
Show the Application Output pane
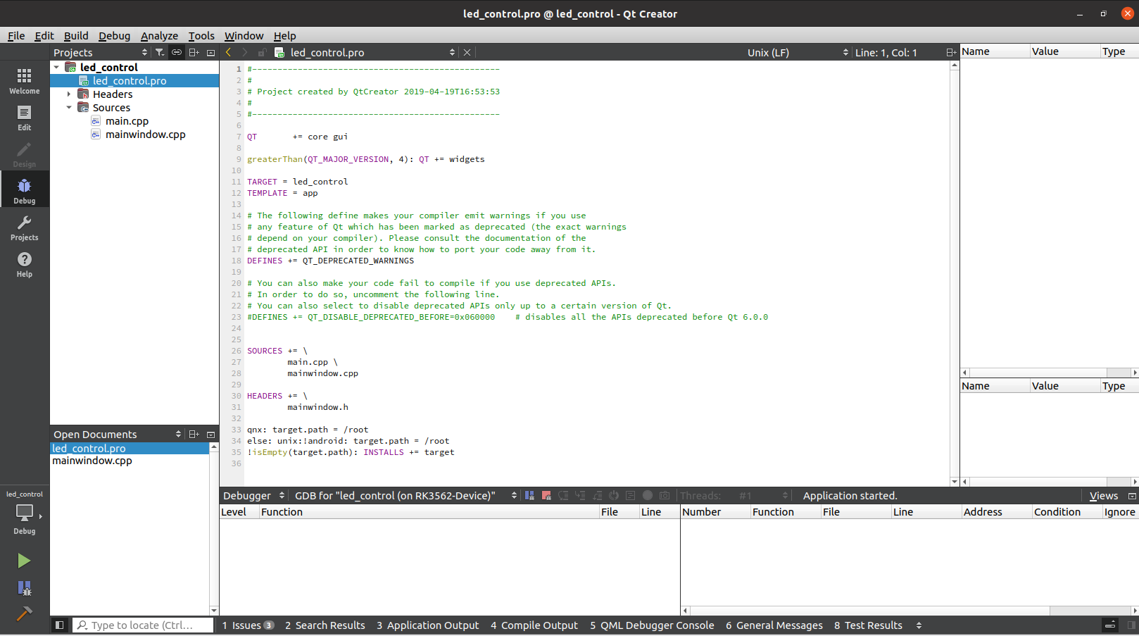click(x=427, y=625)
